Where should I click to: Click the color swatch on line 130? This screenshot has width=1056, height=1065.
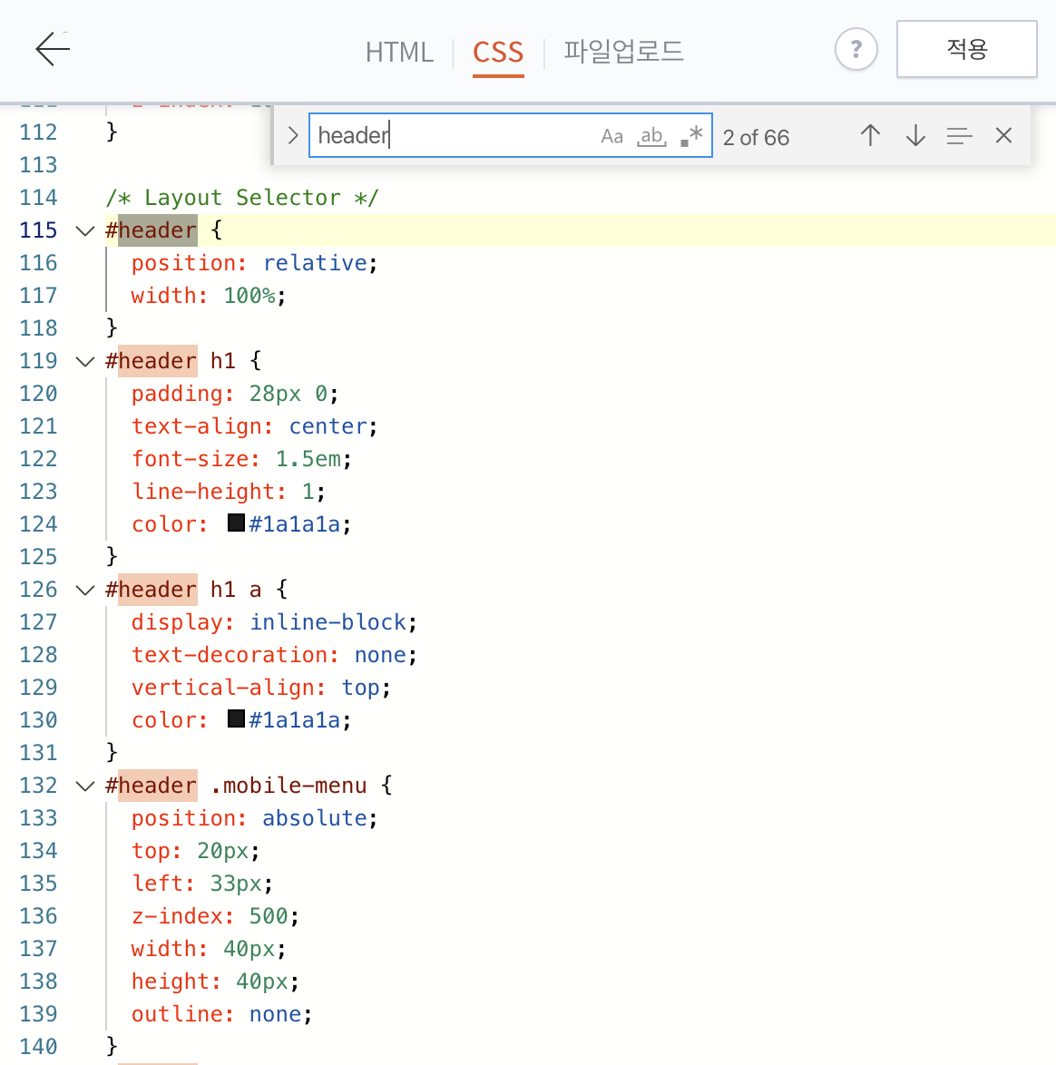tap(236, 718)
